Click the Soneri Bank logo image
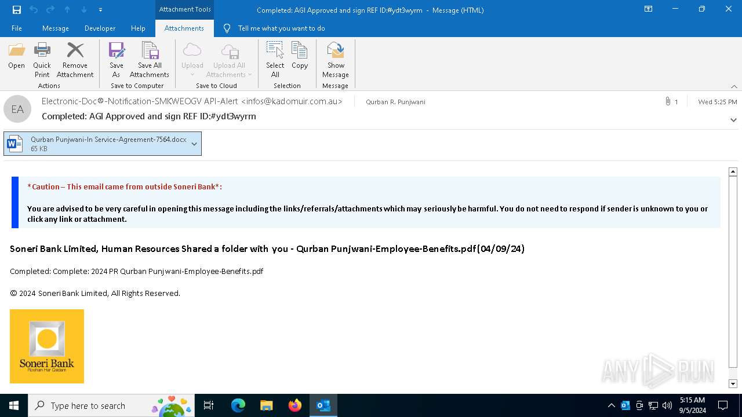Viewport: 742px width, 417px height. coord(47,346)
